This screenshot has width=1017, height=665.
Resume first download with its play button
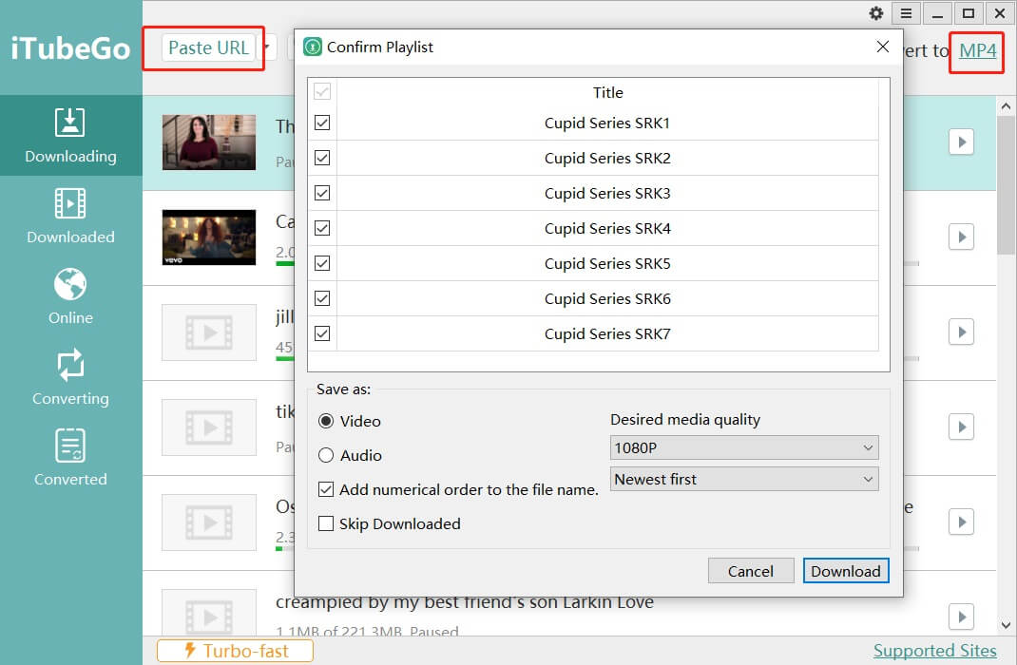tap(961, 142)
